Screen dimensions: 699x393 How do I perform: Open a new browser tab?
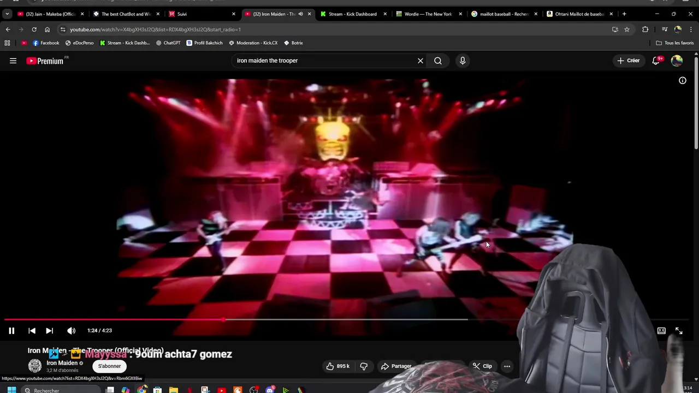624,14
